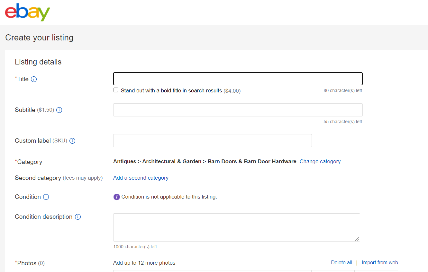Open the Change category link
Image resolution: width=428 pixels, height=272 pixels.
tap(320, 162)
